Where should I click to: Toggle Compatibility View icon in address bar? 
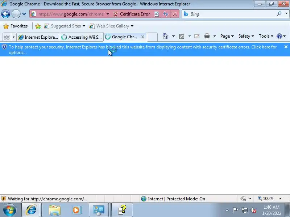tap(157, 14)
